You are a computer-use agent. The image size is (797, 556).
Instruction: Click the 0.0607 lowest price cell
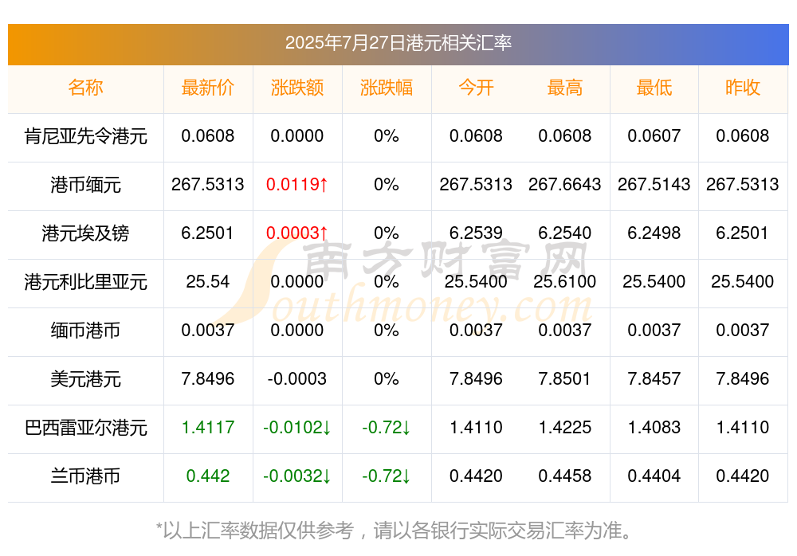click(654, 136)
